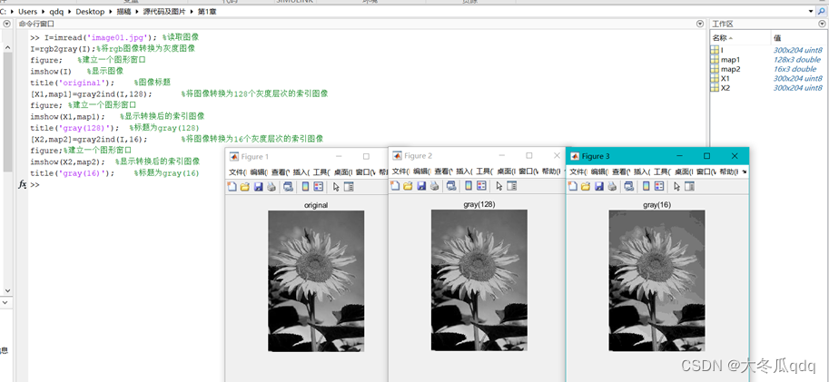Screen dimensions: 829x382
Task: Activate Edit Plot arrow in Figure 1 toolbar
Action: click(x=336, y=187)
